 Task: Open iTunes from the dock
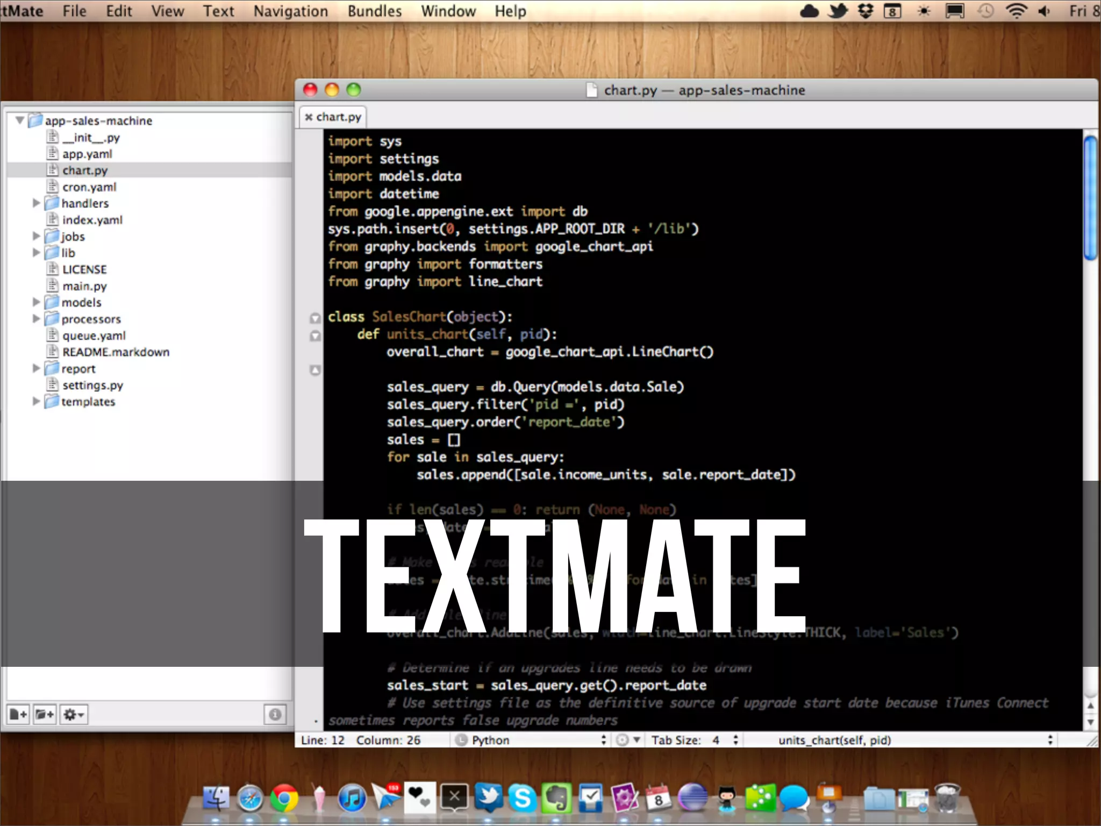coord(352,797)
